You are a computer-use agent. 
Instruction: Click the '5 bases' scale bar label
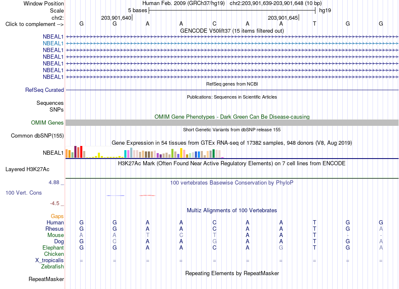pos(137,10)
